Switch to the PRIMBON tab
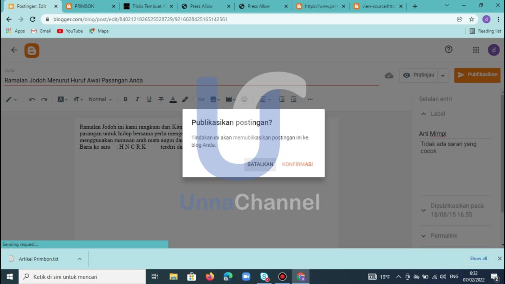505x284 pixels. (91, 6)
